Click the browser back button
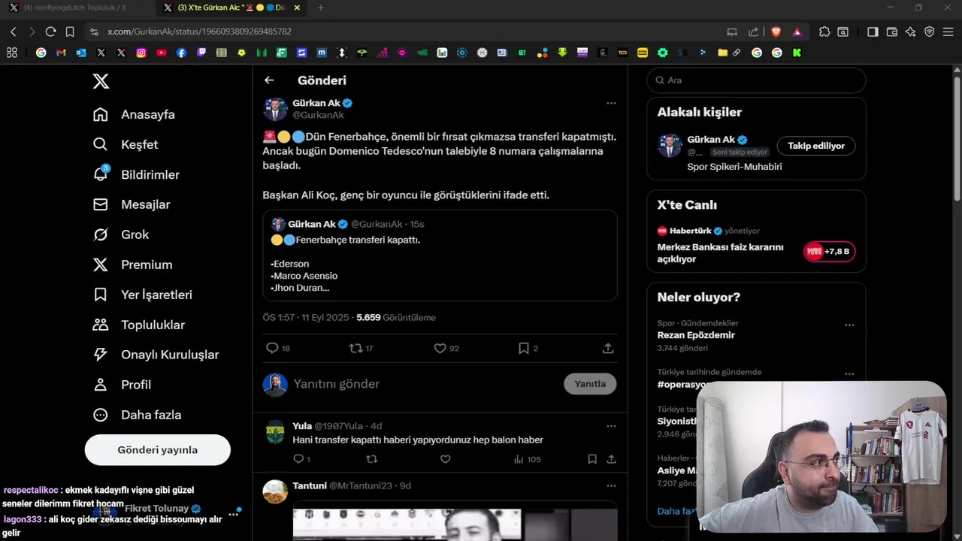The image size is (962, 541). click(x=13, y=32)
